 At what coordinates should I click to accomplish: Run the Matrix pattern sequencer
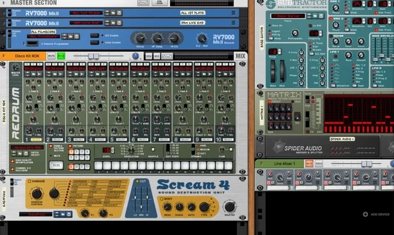297,117
